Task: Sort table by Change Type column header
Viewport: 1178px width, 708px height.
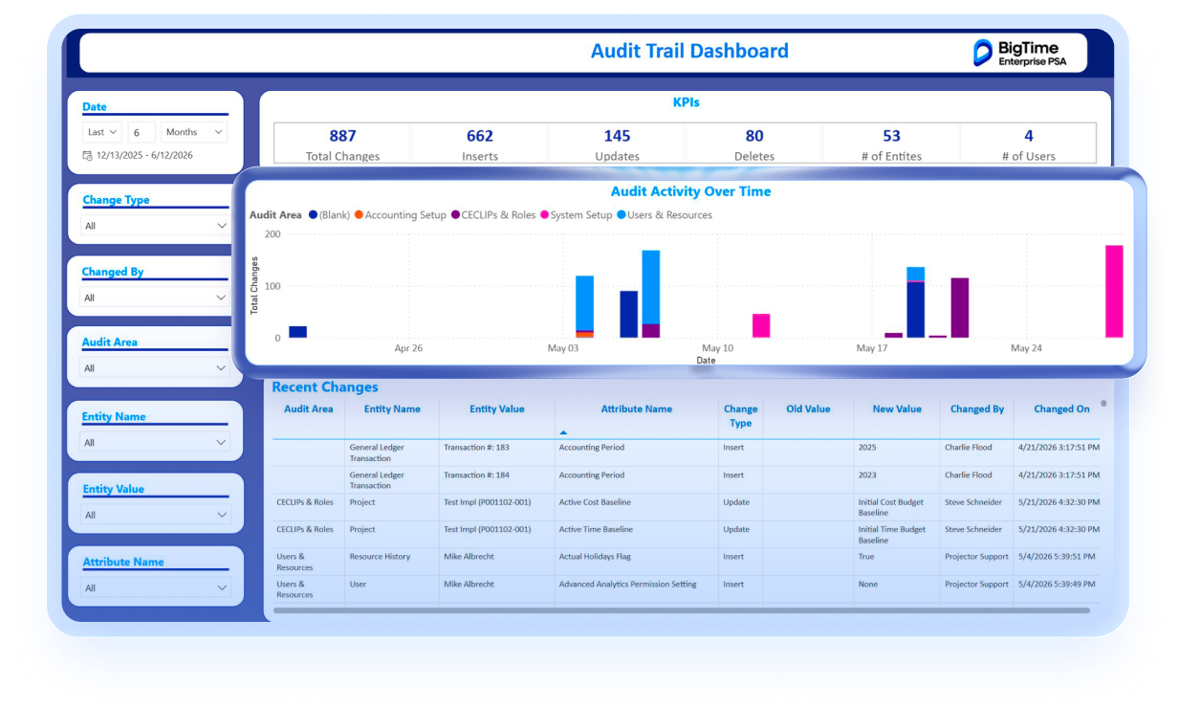Action: [x=740, y=416]
